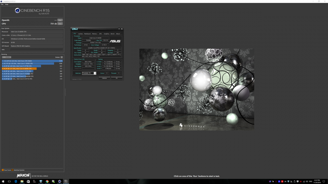The width and height of the screenshot is (328, 184).
Task: Click the Details arrow button in Ranking
Action: coord(62,57)
